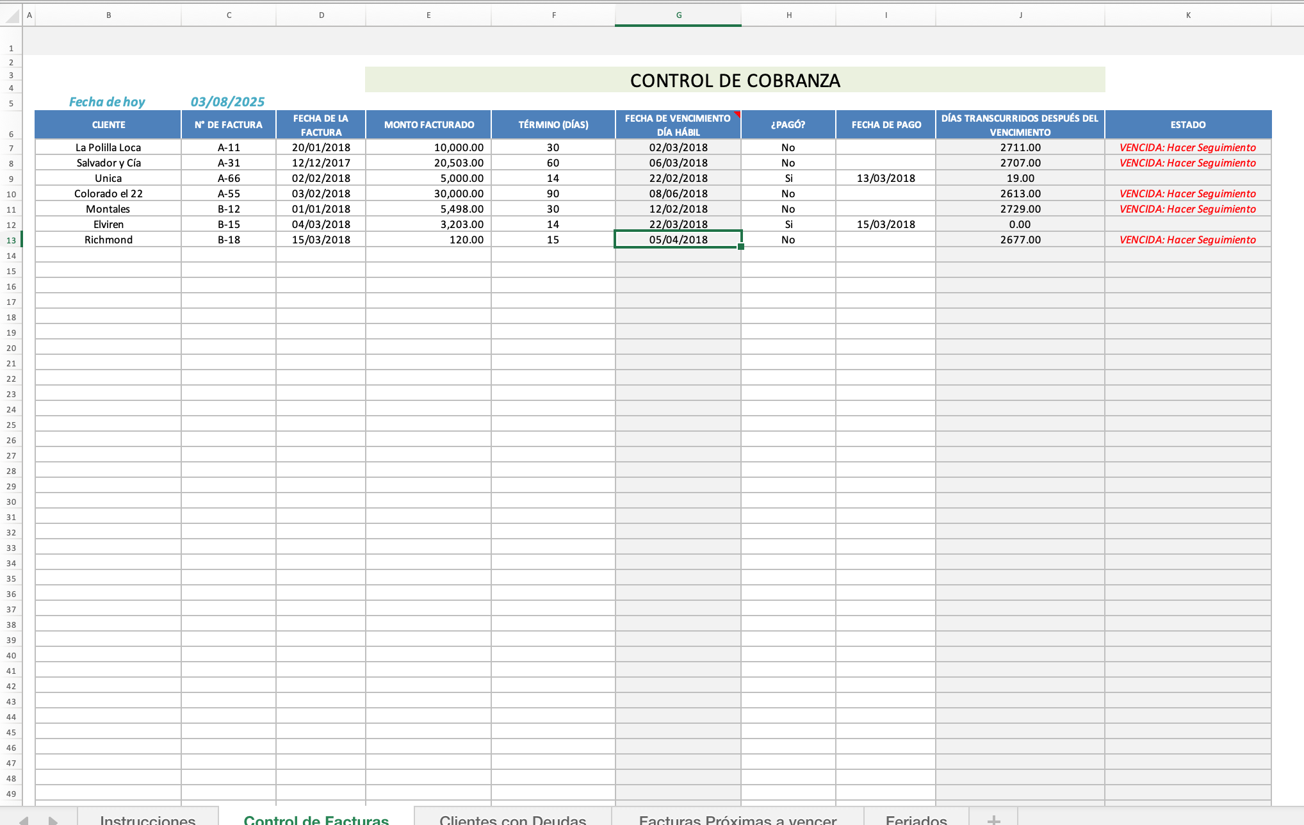1304x825 pixels.
Task: Open the Facturas Próximas a vencer tab
Action: click(x=737, y=819)
